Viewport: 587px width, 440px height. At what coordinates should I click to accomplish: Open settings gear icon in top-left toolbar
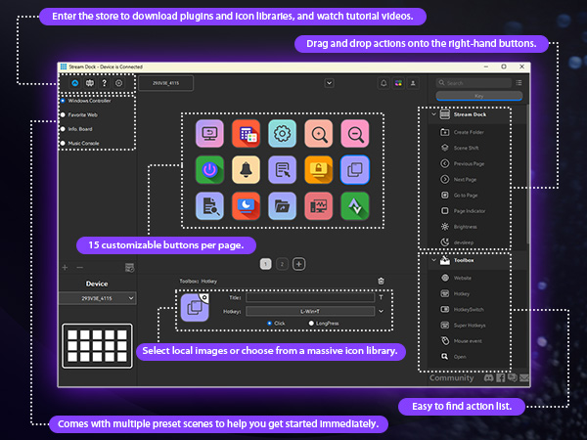click(x=118, y=83)
